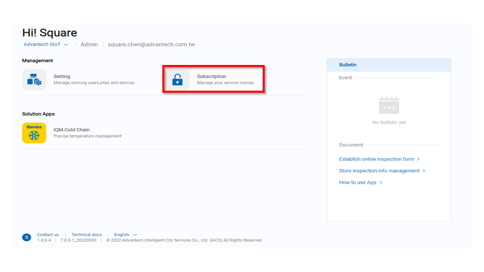Click arrow beside How to use App
The width and height of the screenshot is (484, 272).
click(x=381, y=182)
